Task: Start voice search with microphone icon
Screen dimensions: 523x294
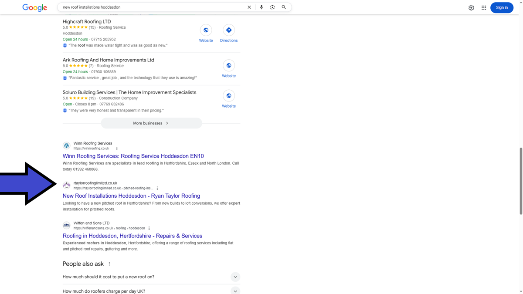Action: 261,7
